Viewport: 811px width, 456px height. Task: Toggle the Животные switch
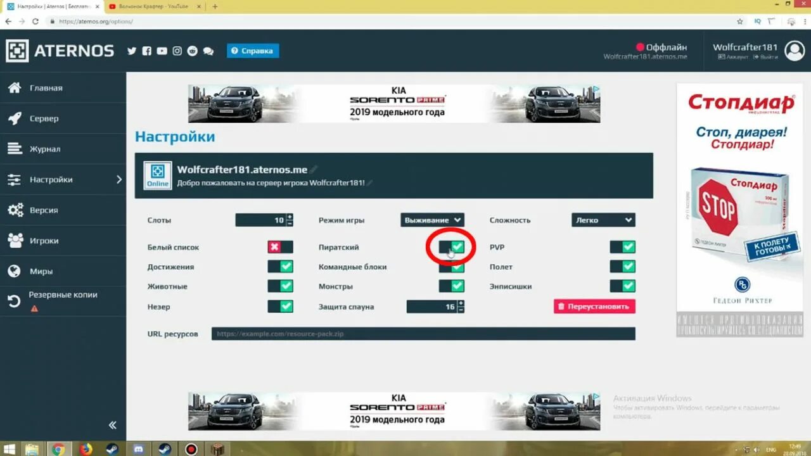280,286
